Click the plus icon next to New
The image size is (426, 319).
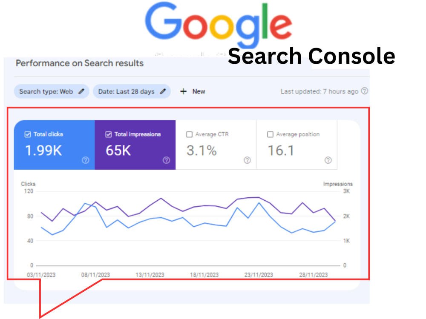183,91
